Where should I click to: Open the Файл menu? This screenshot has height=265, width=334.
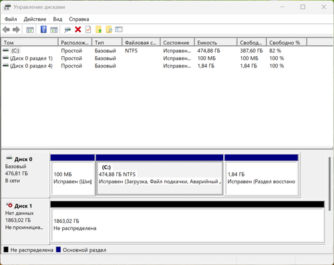[x=11, y=19]
